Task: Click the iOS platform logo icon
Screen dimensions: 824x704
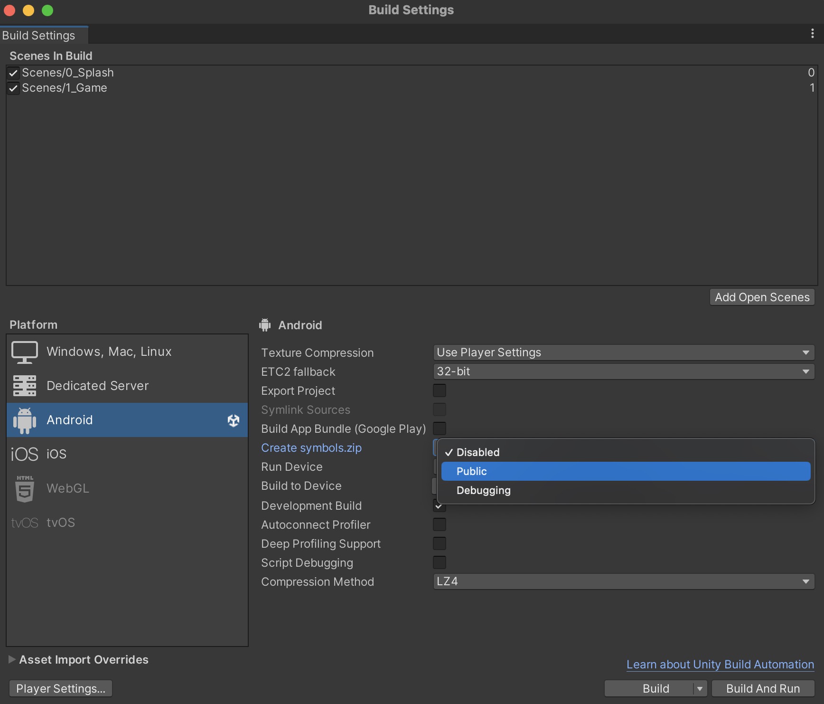Action: coord(24,455)
